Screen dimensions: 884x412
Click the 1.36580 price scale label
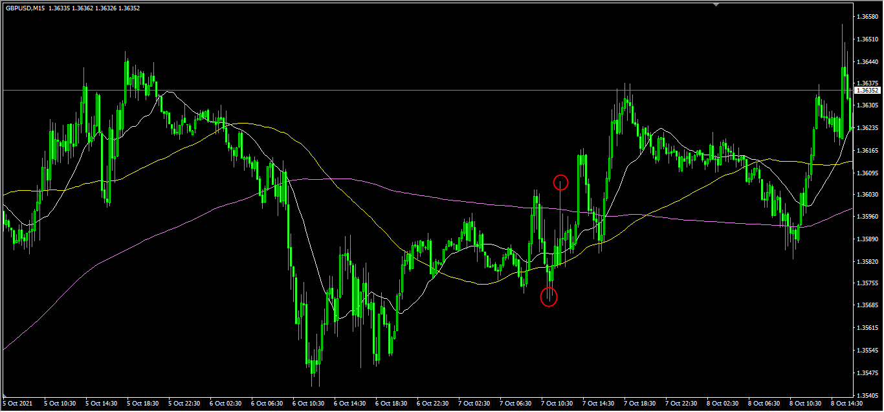pyautogui.click(x=867, y=17)
